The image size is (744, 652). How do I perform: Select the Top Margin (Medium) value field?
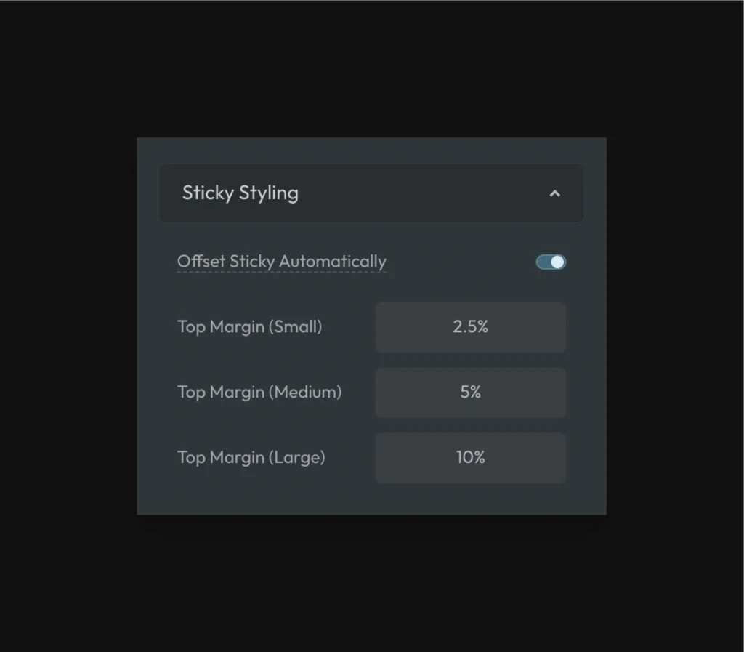pyautogui.click(x=470, y=393)
